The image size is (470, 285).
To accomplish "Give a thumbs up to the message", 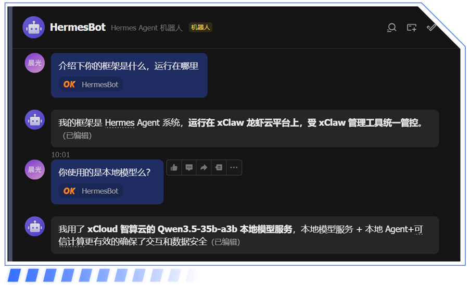I will coord(174,167).
